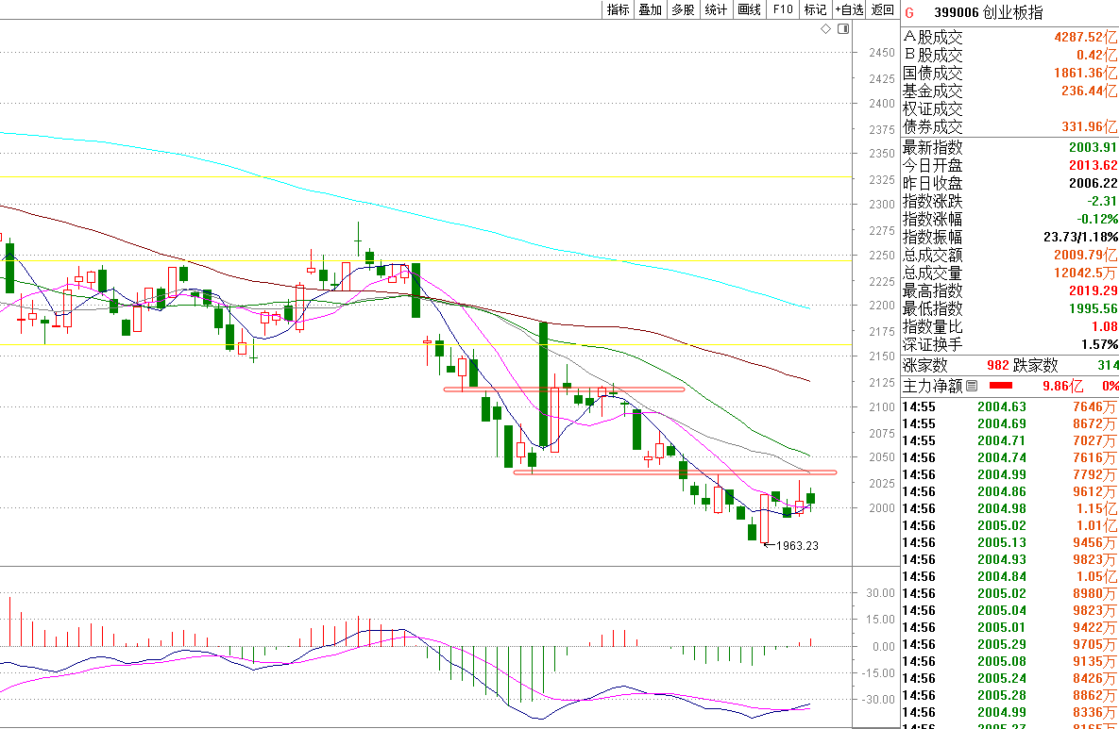This screenshot has height=729, width=1119.
Task: Click the 统计 statistics button
Action: pos(716,9)
